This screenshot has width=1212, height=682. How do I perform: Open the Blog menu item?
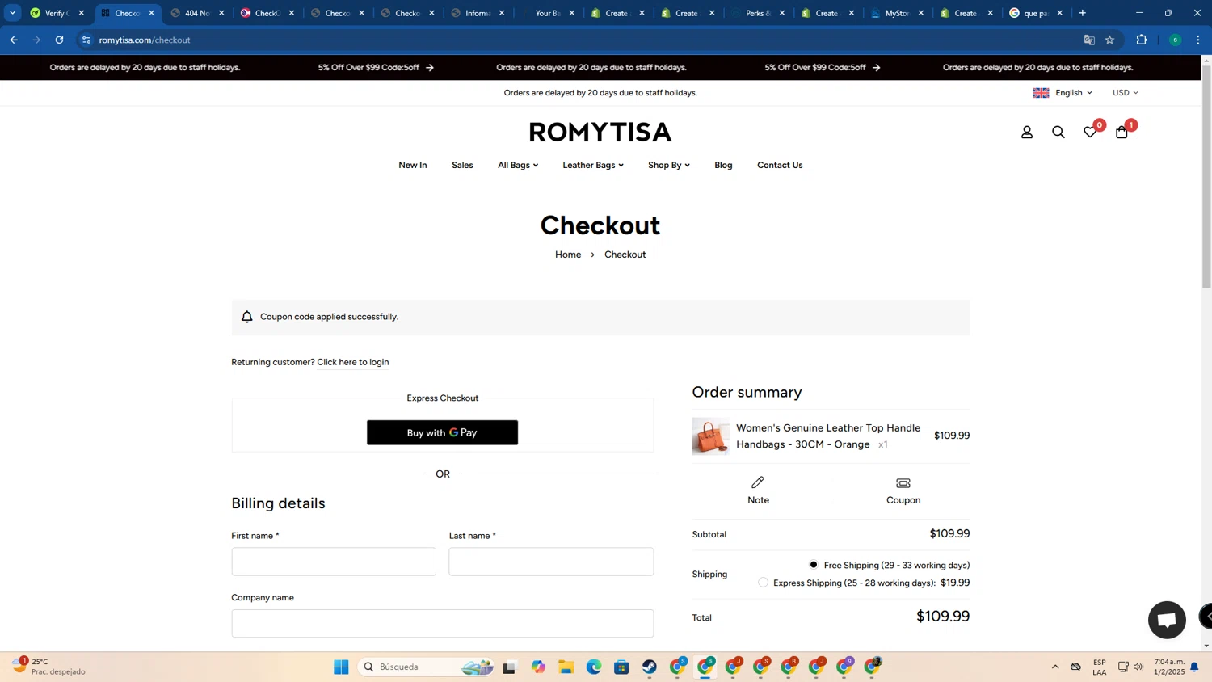[x=723, y=165]
